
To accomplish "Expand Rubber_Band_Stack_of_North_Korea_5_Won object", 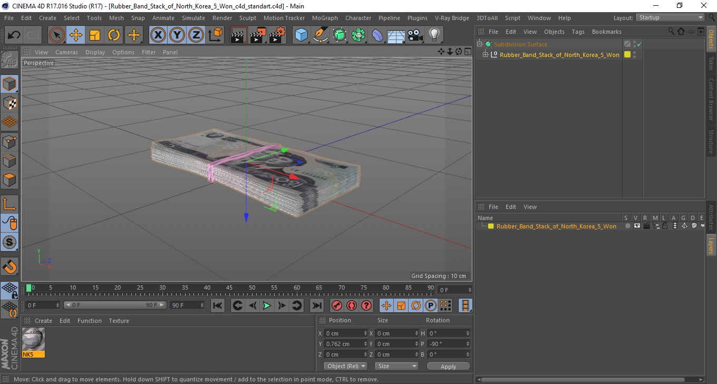I will pos(486,55).
